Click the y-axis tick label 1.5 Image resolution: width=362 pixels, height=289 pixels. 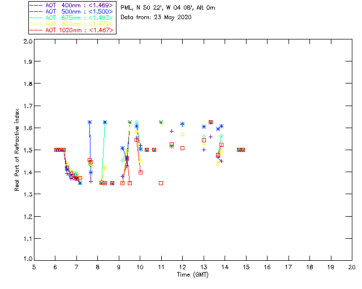point(28,150)
